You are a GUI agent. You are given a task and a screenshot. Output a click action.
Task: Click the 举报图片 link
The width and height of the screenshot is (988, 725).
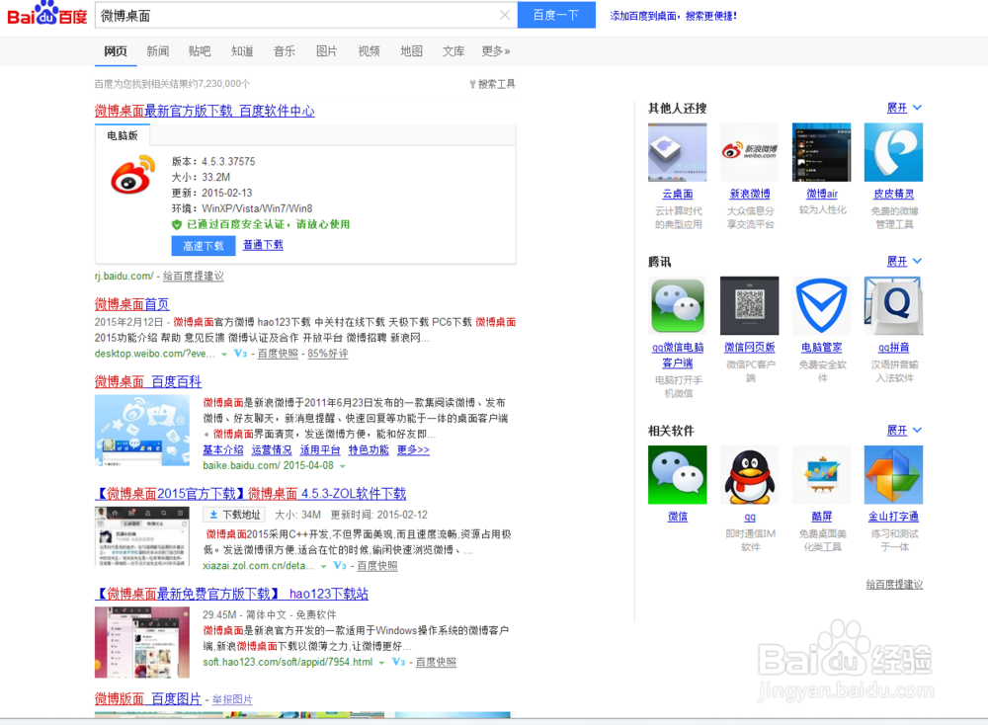pyautogui.click(x=232, y=699)
